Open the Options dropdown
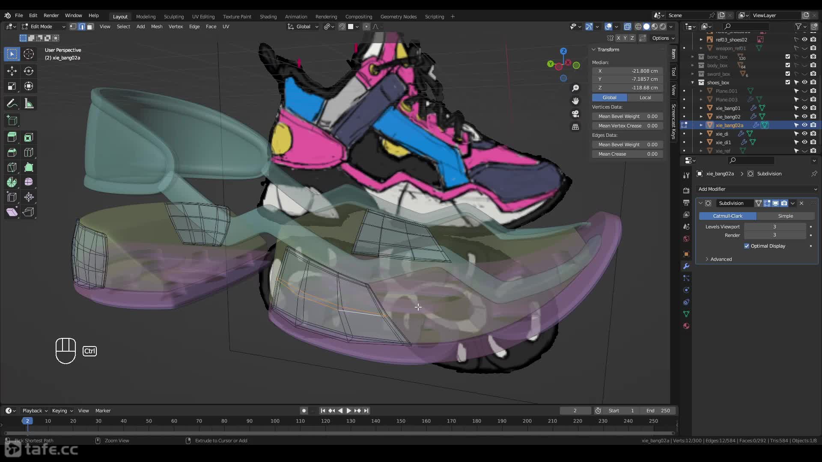Viewport: 822px width, 462px height. (663, 38)
